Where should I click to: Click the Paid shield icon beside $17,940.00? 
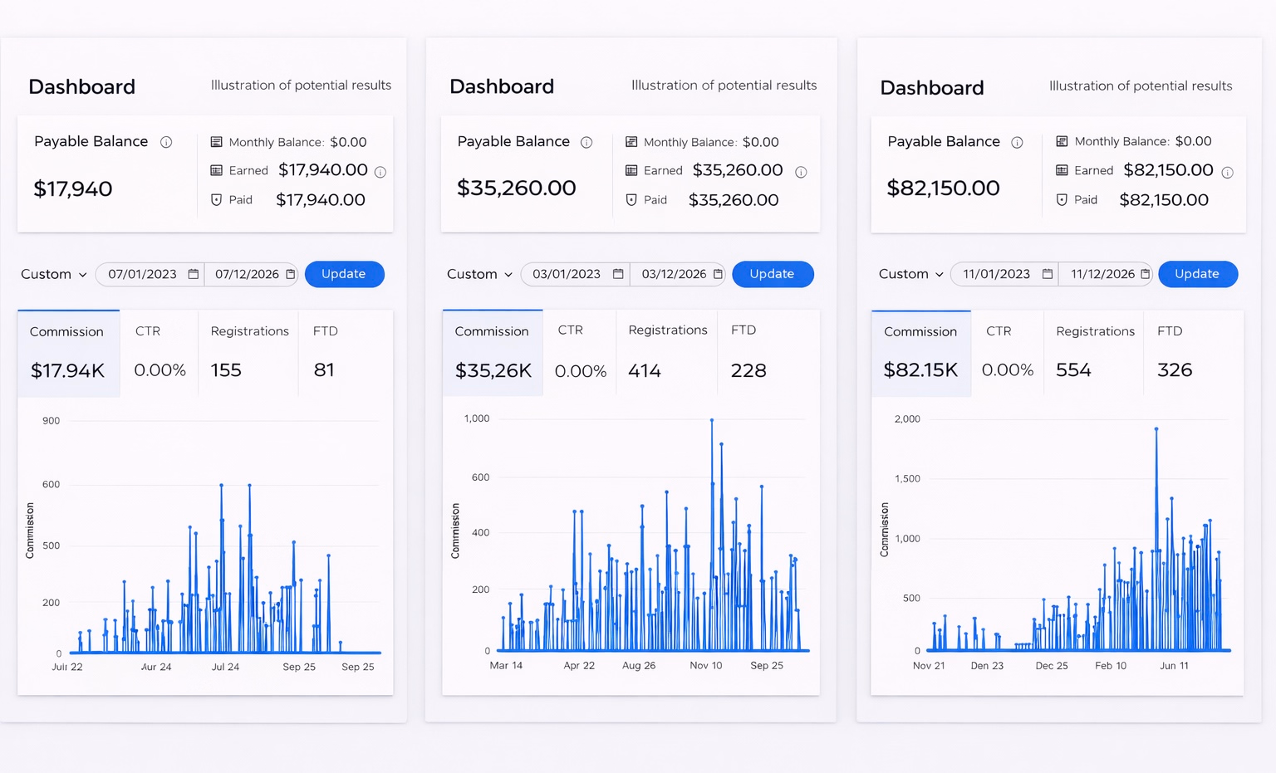(216, 199)
